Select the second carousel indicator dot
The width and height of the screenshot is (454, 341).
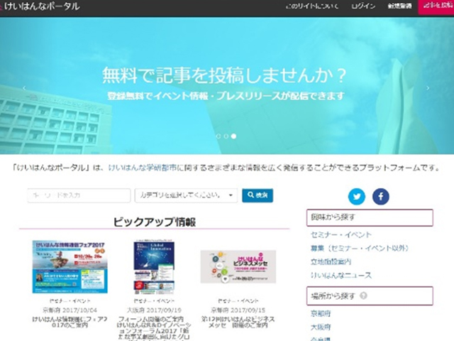[x=226, y=136]
